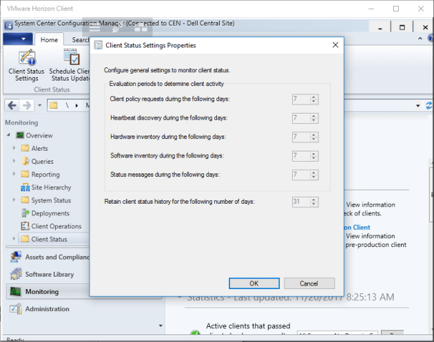This screenshot has height=342, width=434.
Task: Click the Client policy requests days field
Action: 300,99
